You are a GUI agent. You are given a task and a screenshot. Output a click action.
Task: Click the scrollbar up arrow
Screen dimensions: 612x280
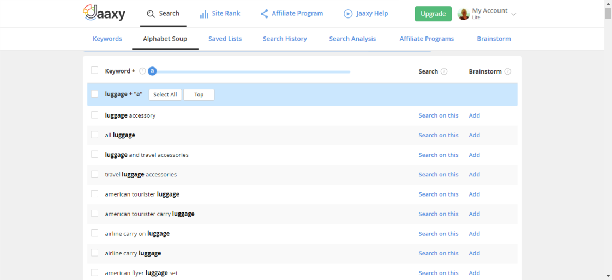608,3
